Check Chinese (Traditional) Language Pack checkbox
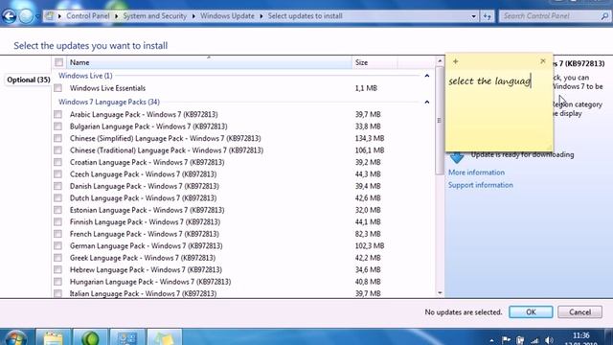Viewport: 613px width, 345px height. [x=58, y=150]
